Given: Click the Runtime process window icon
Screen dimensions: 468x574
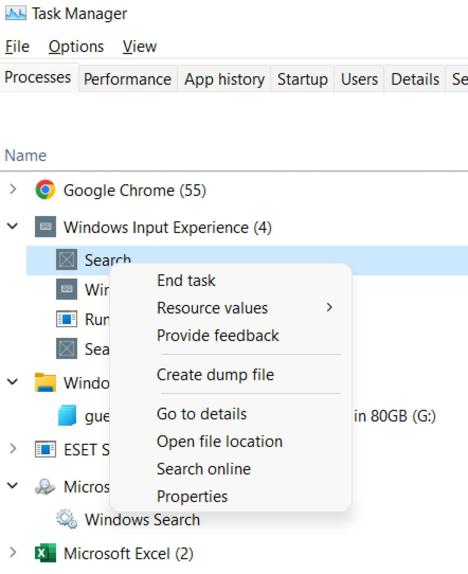Looking at the screenshot, I should [66, 319].
